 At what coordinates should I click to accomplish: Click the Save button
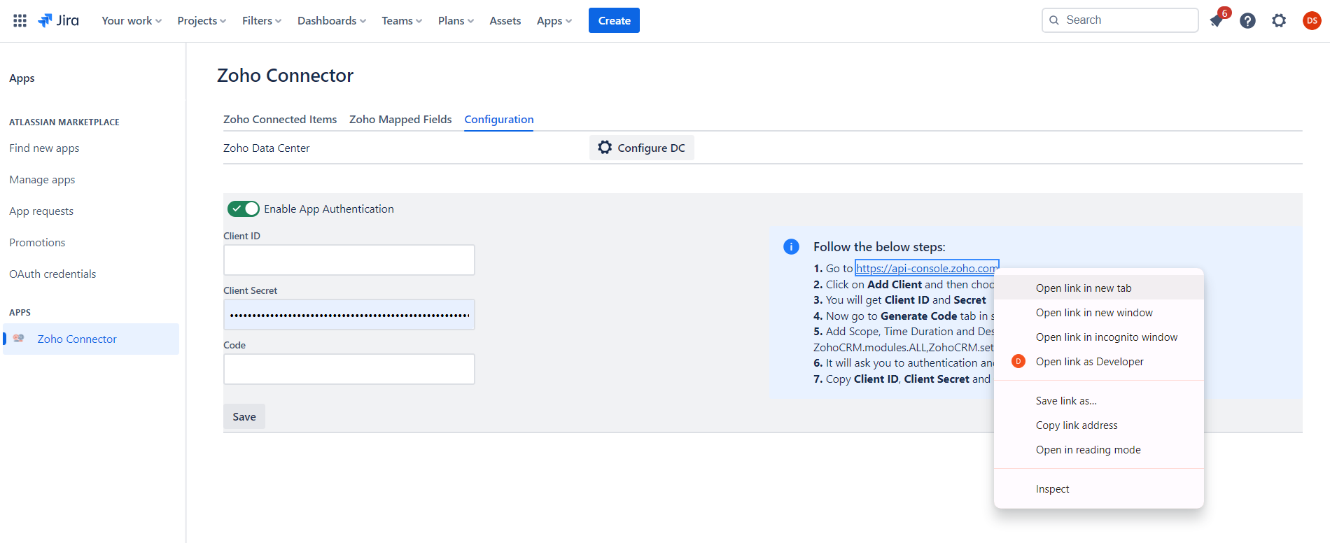click(244, 416)
